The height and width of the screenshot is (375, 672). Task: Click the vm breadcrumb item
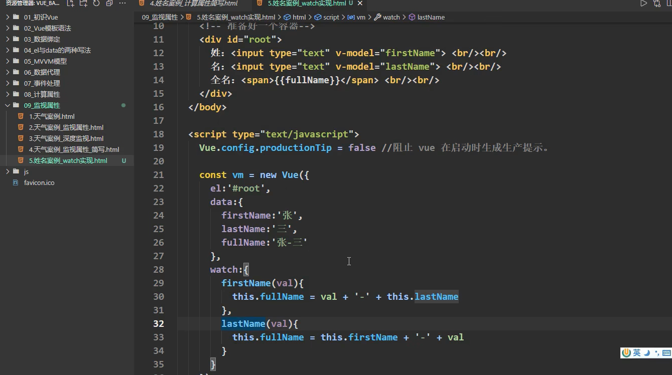tap(357, 17)
